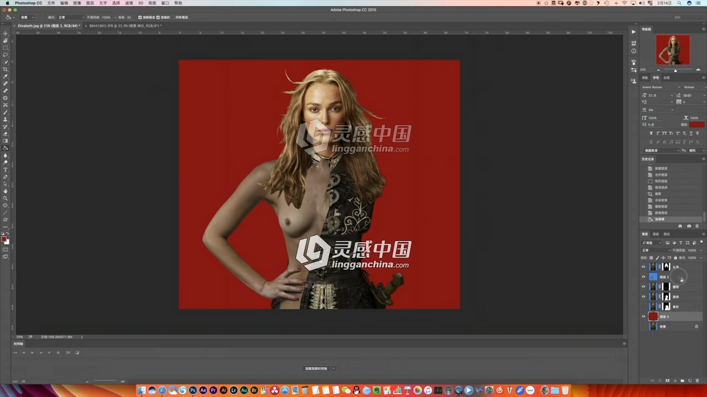707x397 pixels.
Task: Click timeline play button
Action: point(32,352)
